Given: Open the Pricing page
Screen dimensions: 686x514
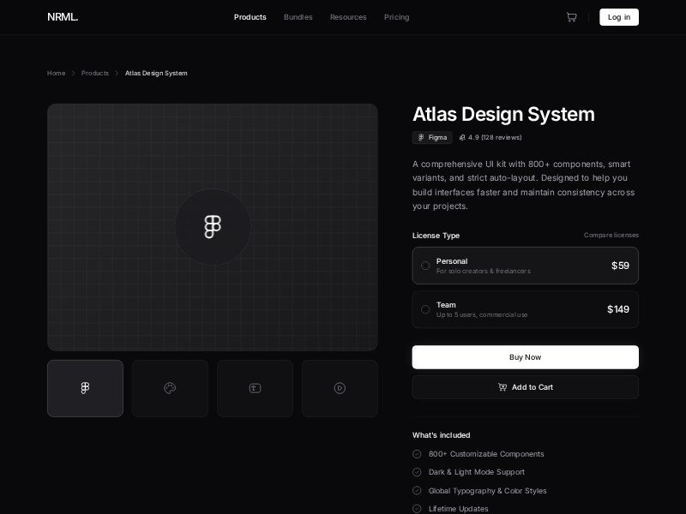Looking at the screenshot, I should pos(396,17).
